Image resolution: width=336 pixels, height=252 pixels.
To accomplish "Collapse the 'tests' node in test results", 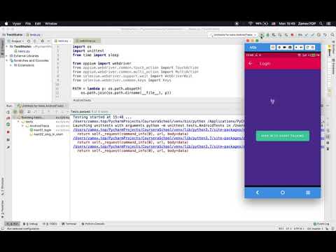I will click(x=18, y=122).
